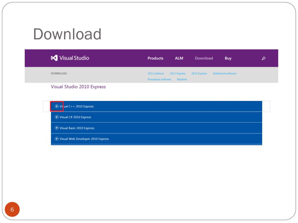Click the Visual C++ 2010 Express label
Screen dimensions: 298x223
(x=77, y=106)
